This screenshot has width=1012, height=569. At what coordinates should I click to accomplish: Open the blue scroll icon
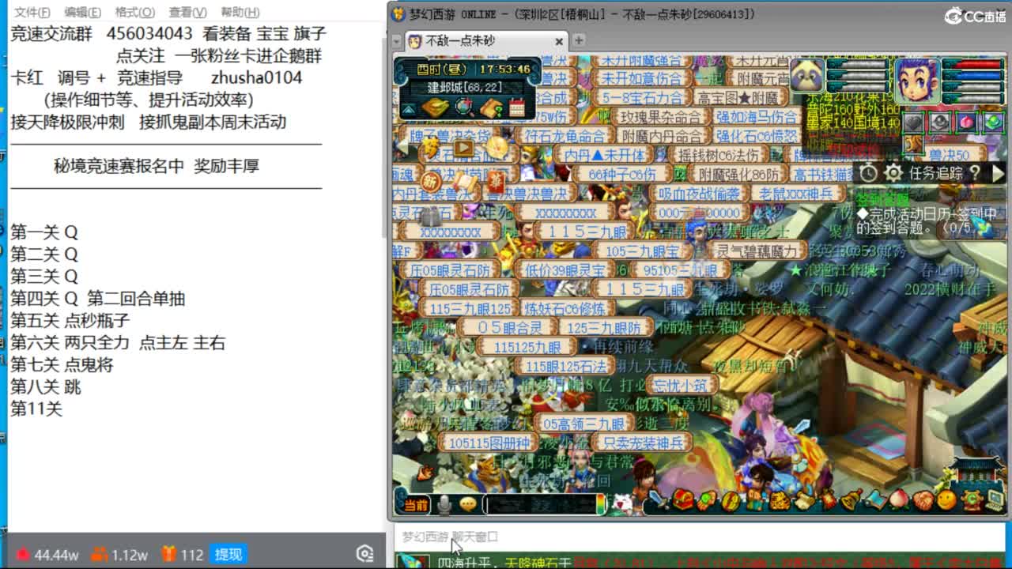pos(876,500)
